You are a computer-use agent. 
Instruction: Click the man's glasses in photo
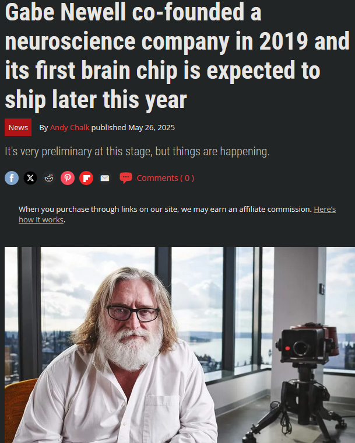tap(133, 313)
